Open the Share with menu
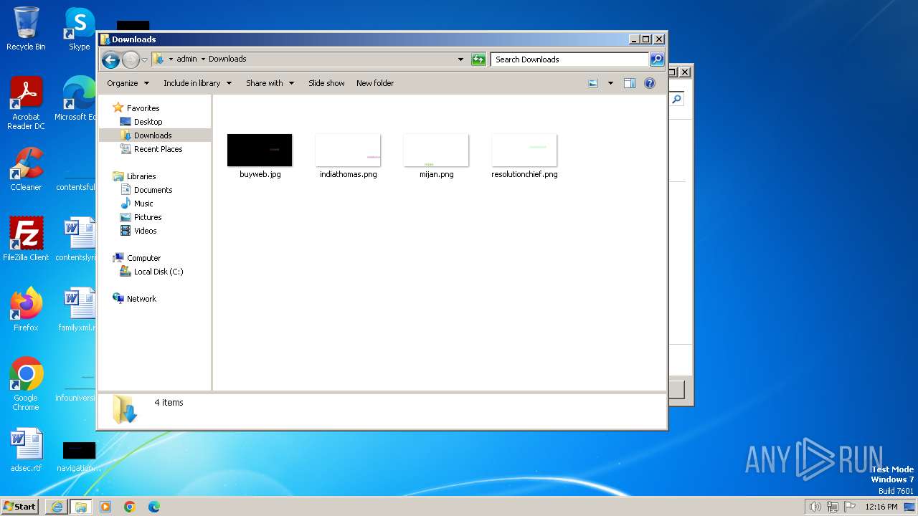Image resolution: width=918 pixels, height=516 pixels. coord(270,83)
